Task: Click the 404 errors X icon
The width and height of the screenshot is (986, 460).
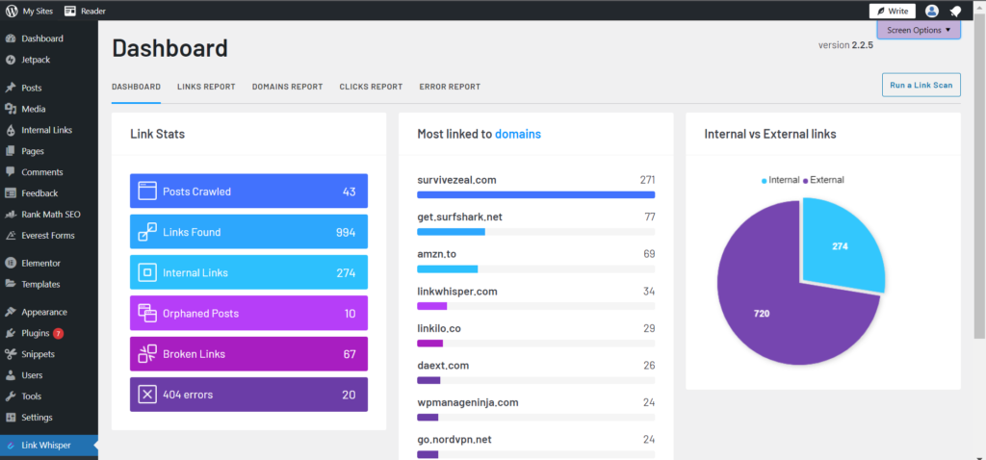Action: (x=147, y=395)
